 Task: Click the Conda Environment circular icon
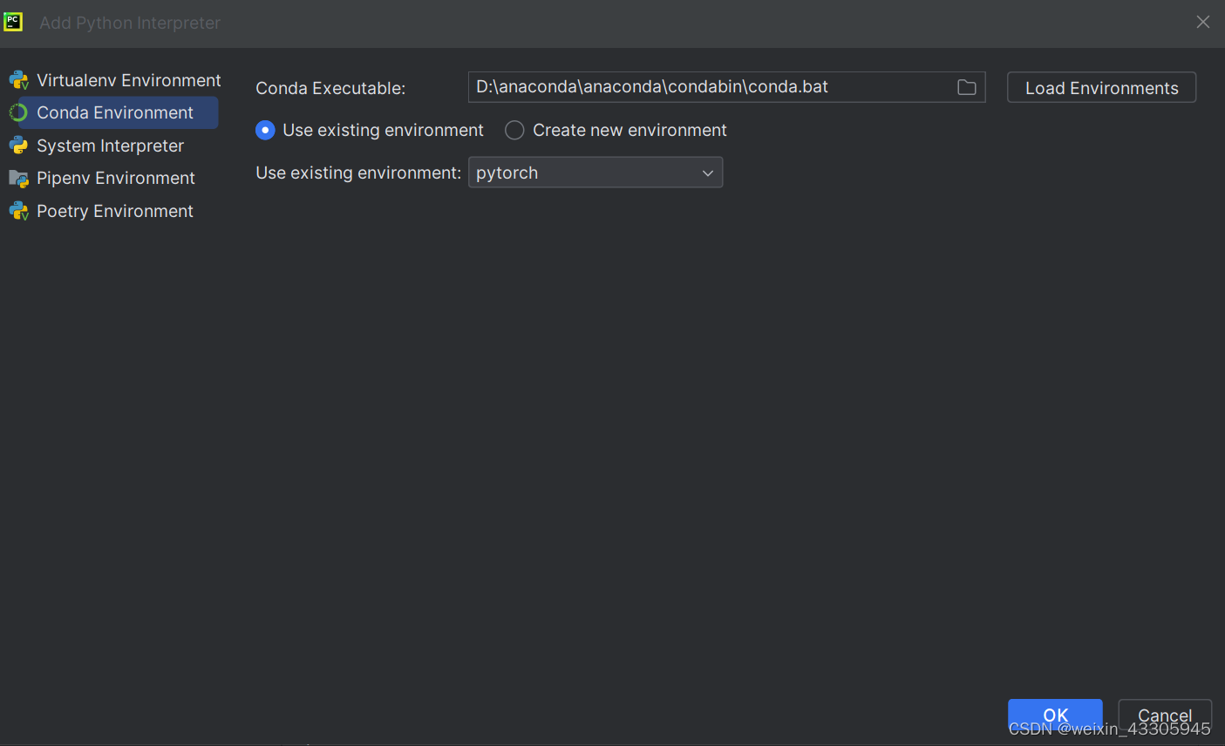coord(18,113)
